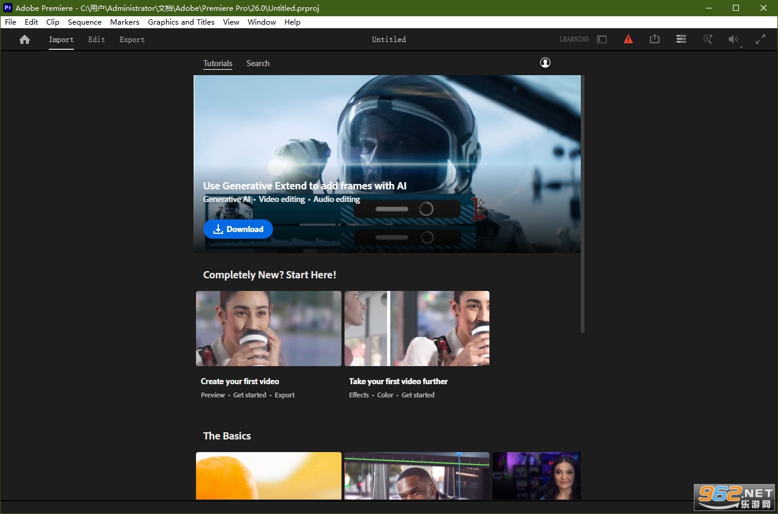
Task: Open the View menu
Action: pyautogui.click(x=231, y=22)
